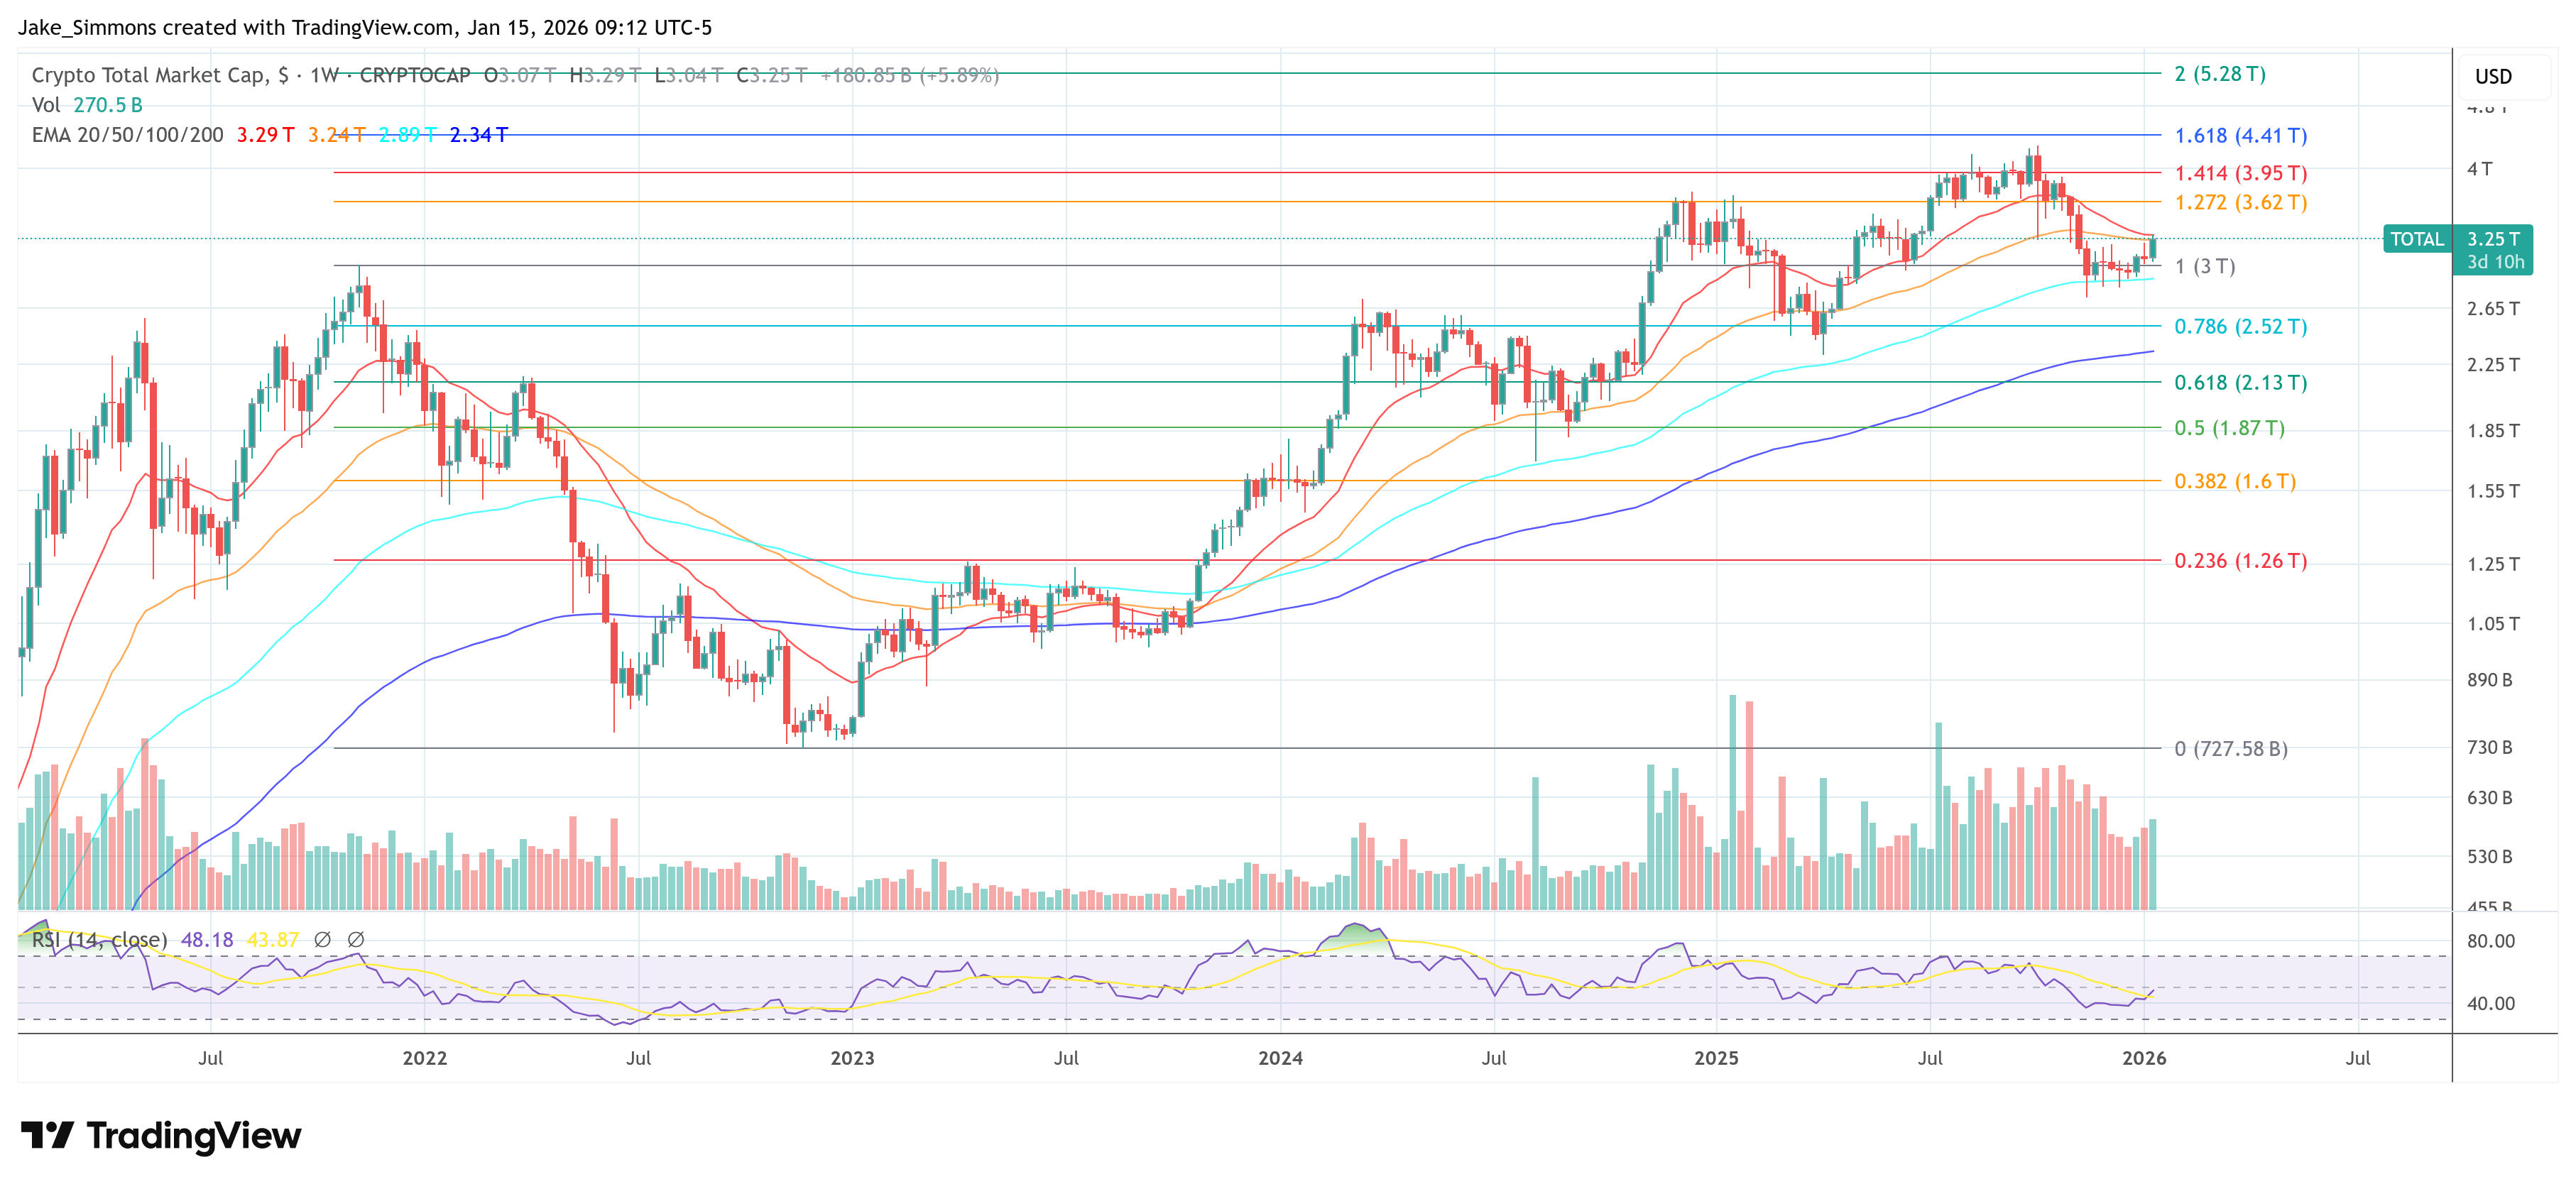Open the USD currency label on the scale

coord(2494,76)
